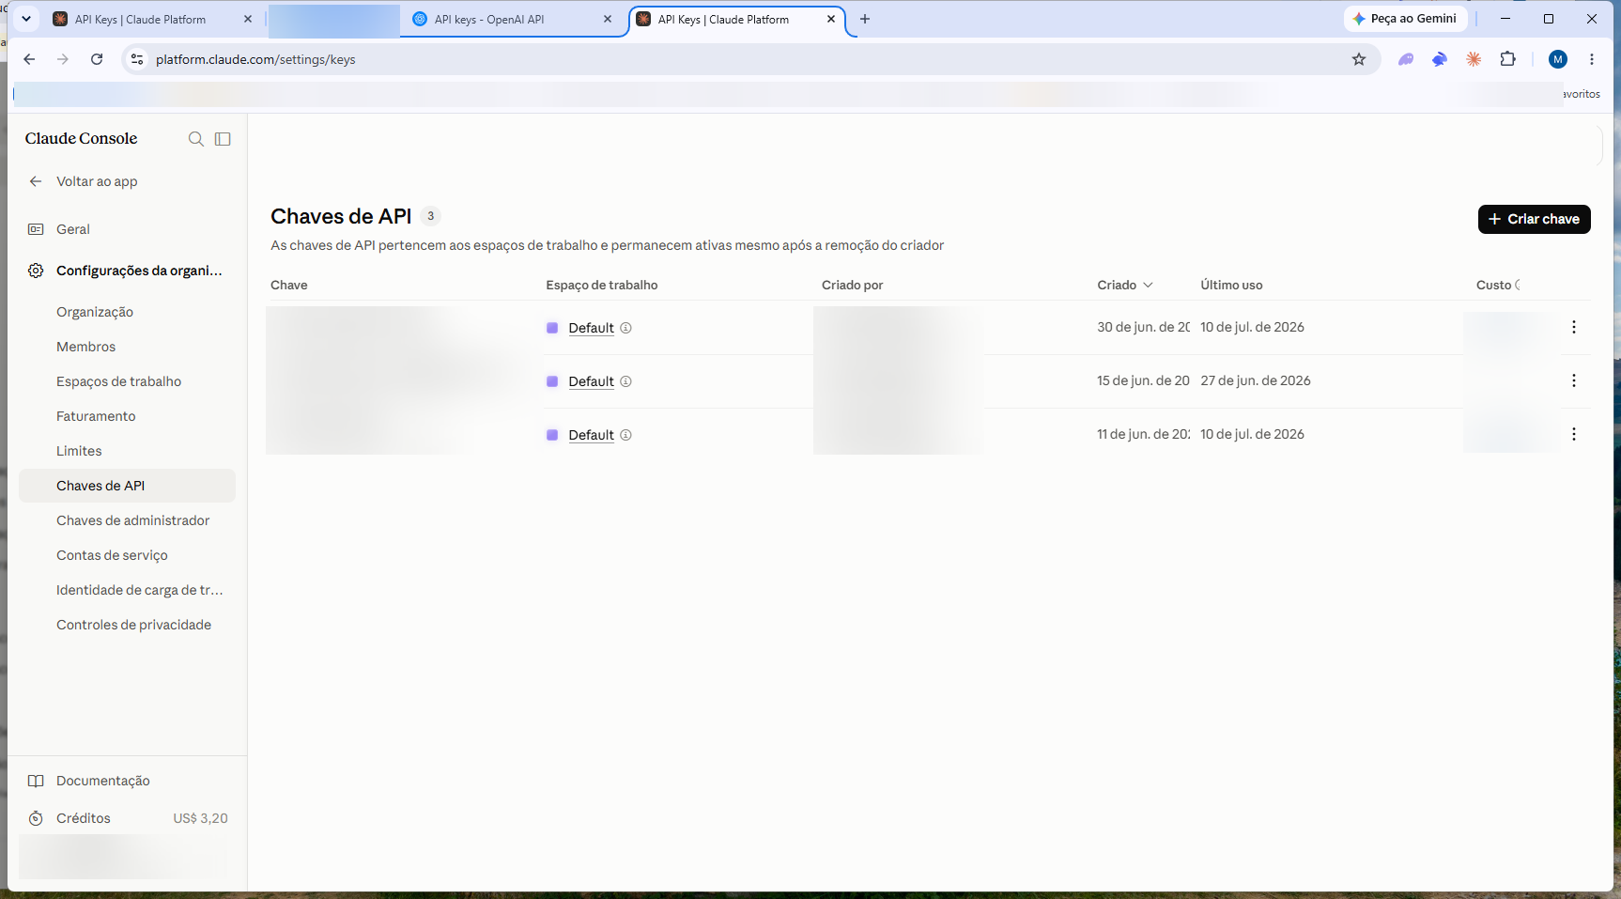
Task: Select Chaves de API in sidebar
Action: tap(127, 486)
